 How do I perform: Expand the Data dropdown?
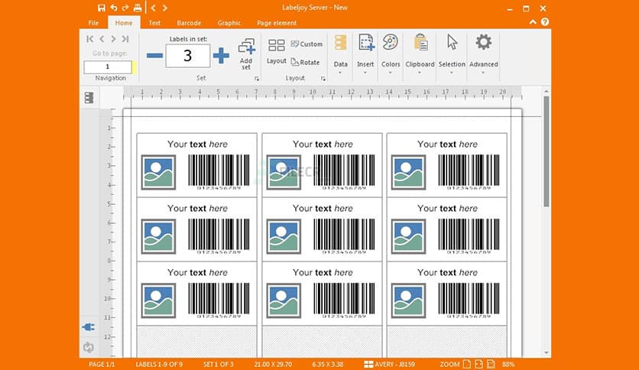tap(340, 54)
